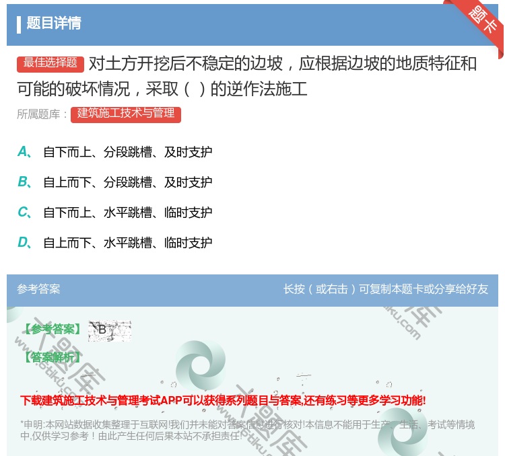This screenshot has height=456, width=505.
Task: Click the 长按（或右击）可复制本题卡 hint text
Action: point(386,289)
